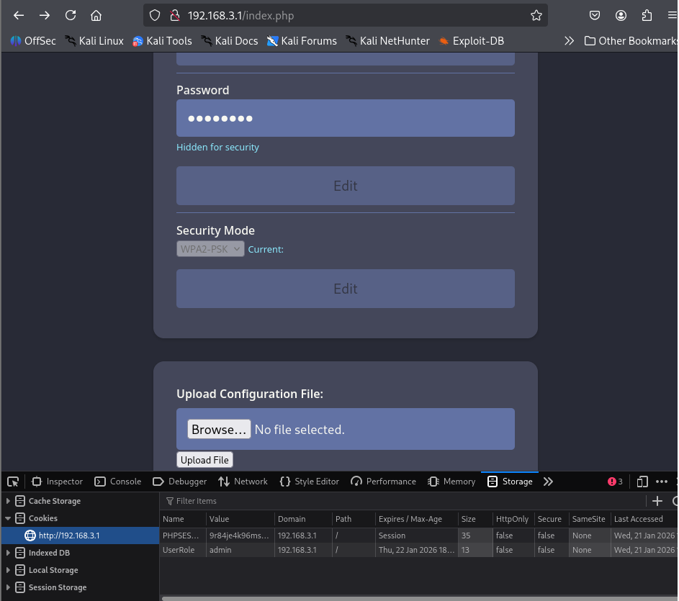Go to the browser home page icon
The width and height of the screenshot is (679, 601).
[96, 15]
